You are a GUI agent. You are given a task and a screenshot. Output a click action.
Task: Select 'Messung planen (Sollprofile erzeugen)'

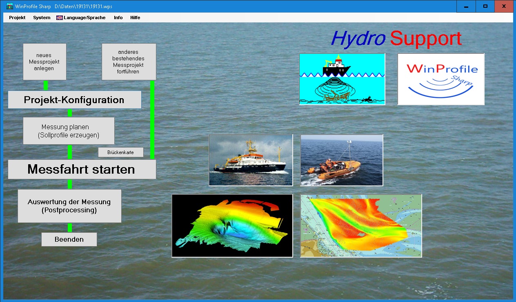69,131
